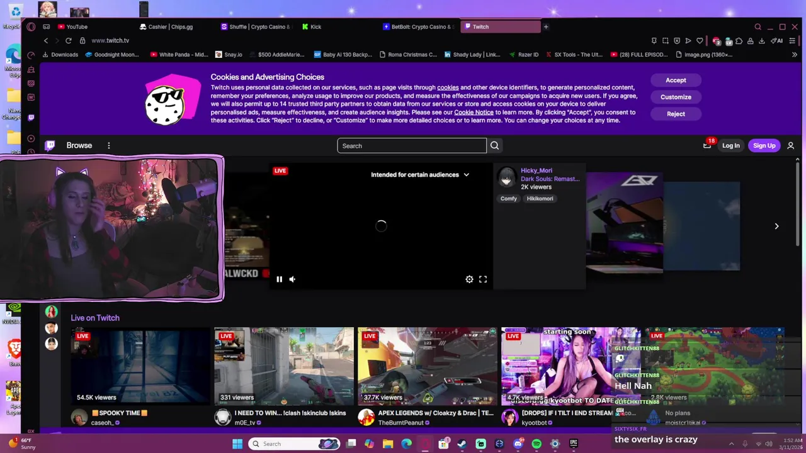
Task: Toggle fullscreen on the featured player
Action: click(483, 279)
